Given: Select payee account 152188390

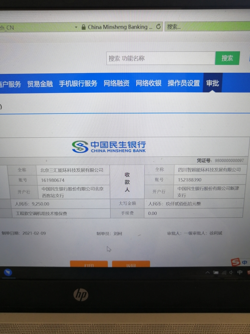Looking at the screenshot, I should pos(189,180).
